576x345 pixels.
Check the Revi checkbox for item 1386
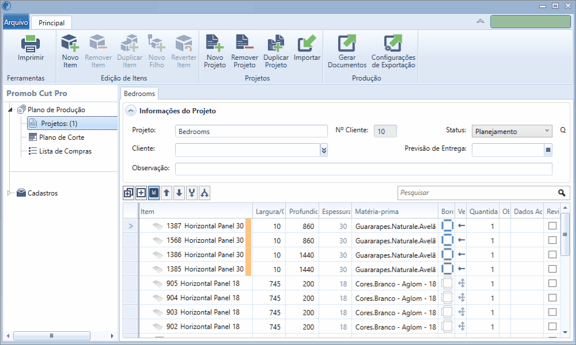click(552, 255)
